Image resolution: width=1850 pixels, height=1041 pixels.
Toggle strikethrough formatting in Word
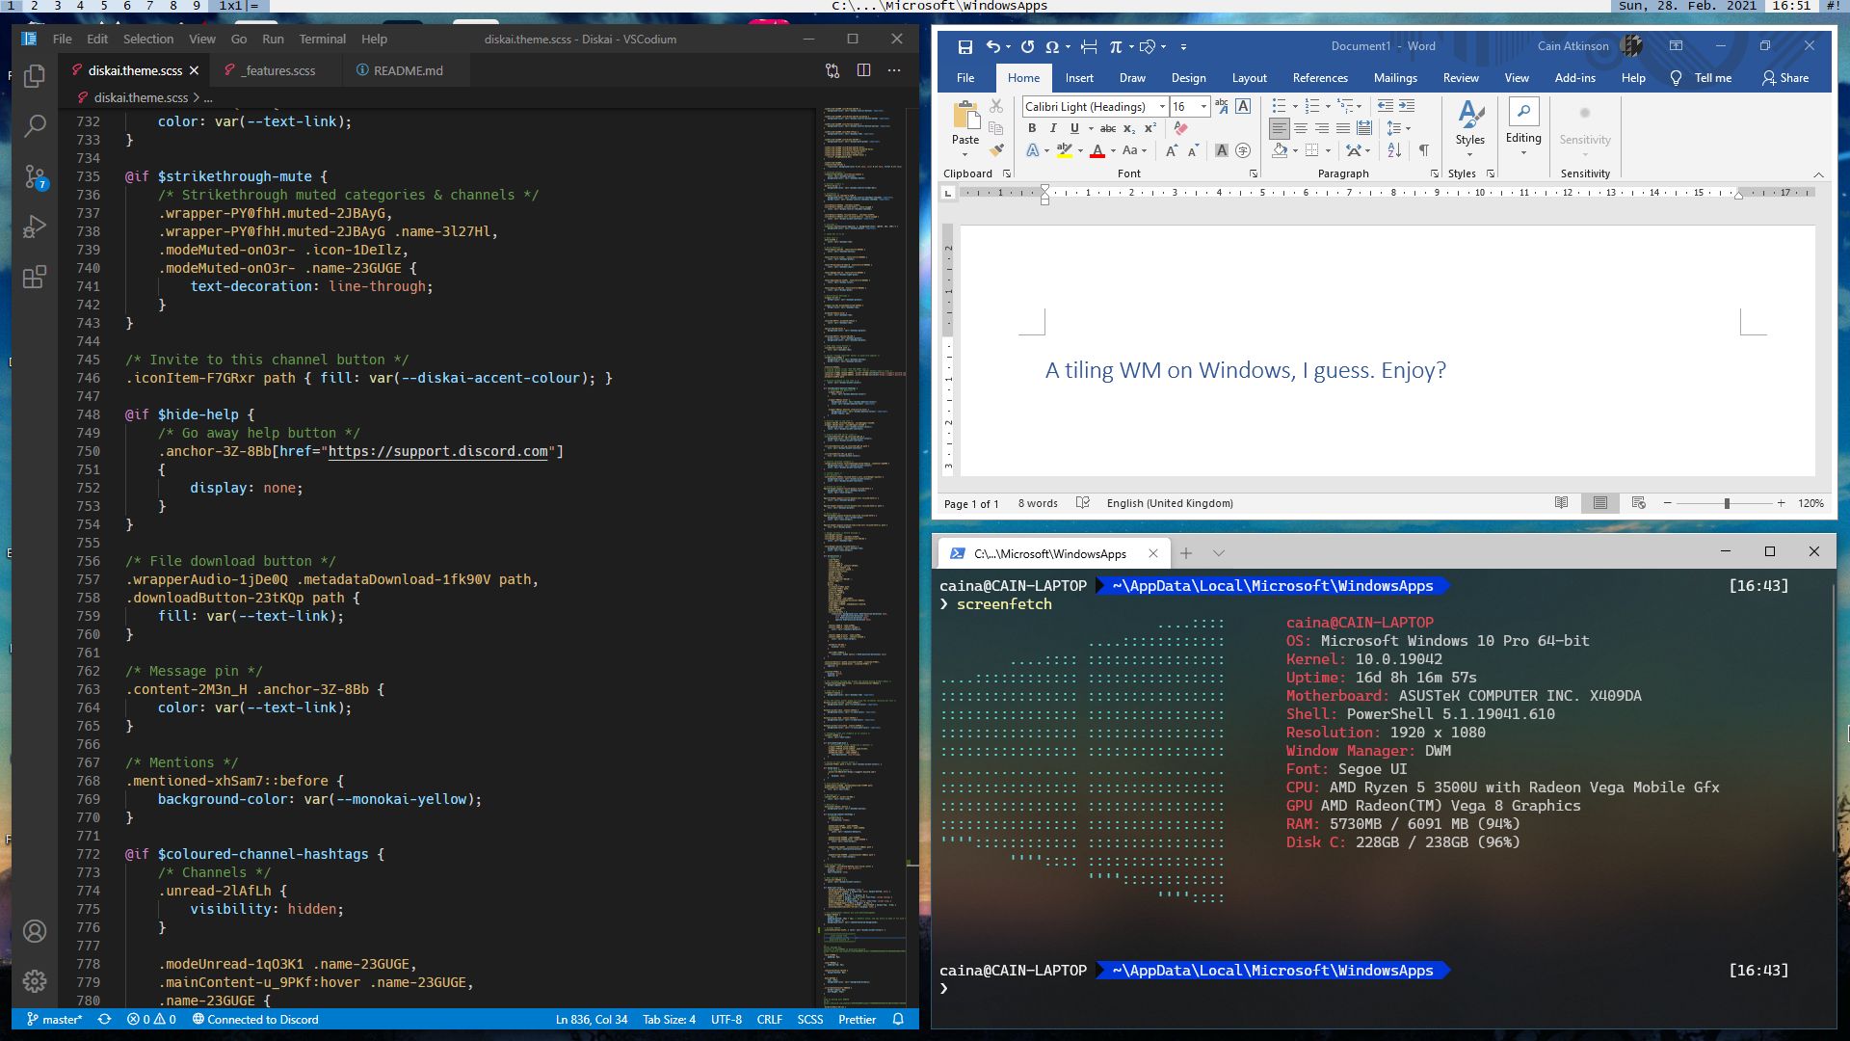1109,128
